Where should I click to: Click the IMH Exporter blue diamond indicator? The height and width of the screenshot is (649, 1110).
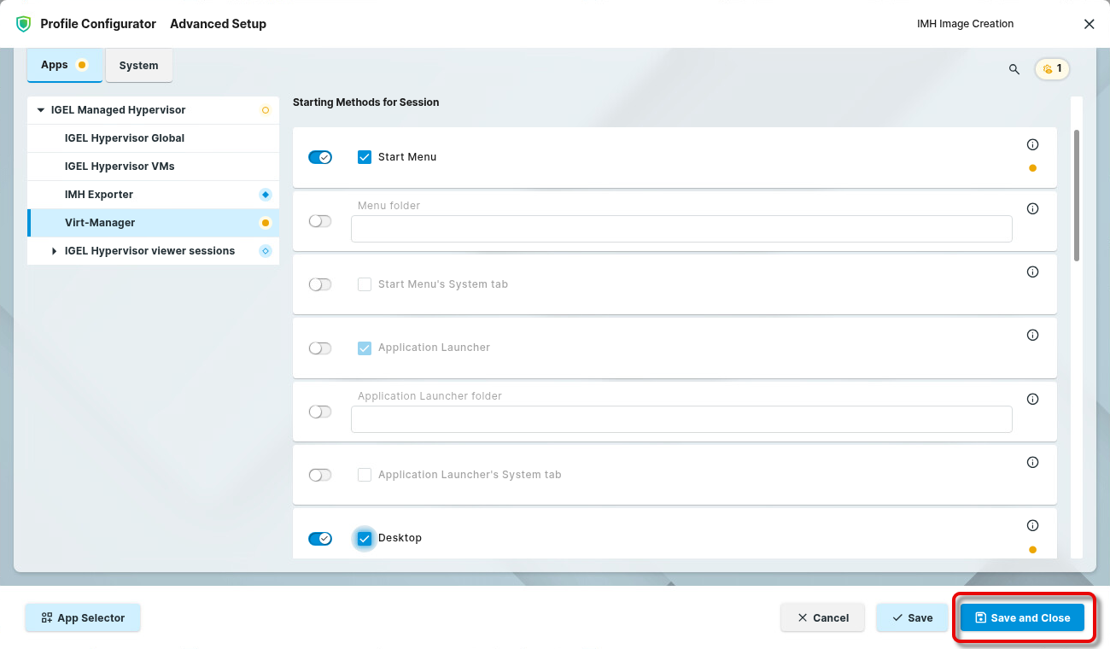point(265,195)
